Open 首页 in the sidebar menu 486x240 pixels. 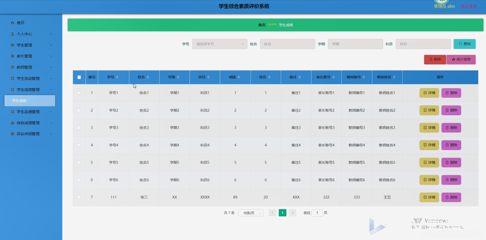20,23
